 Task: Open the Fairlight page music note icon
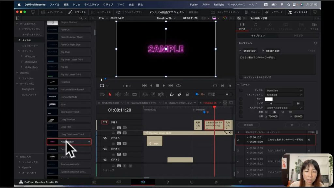pos(216,182)
